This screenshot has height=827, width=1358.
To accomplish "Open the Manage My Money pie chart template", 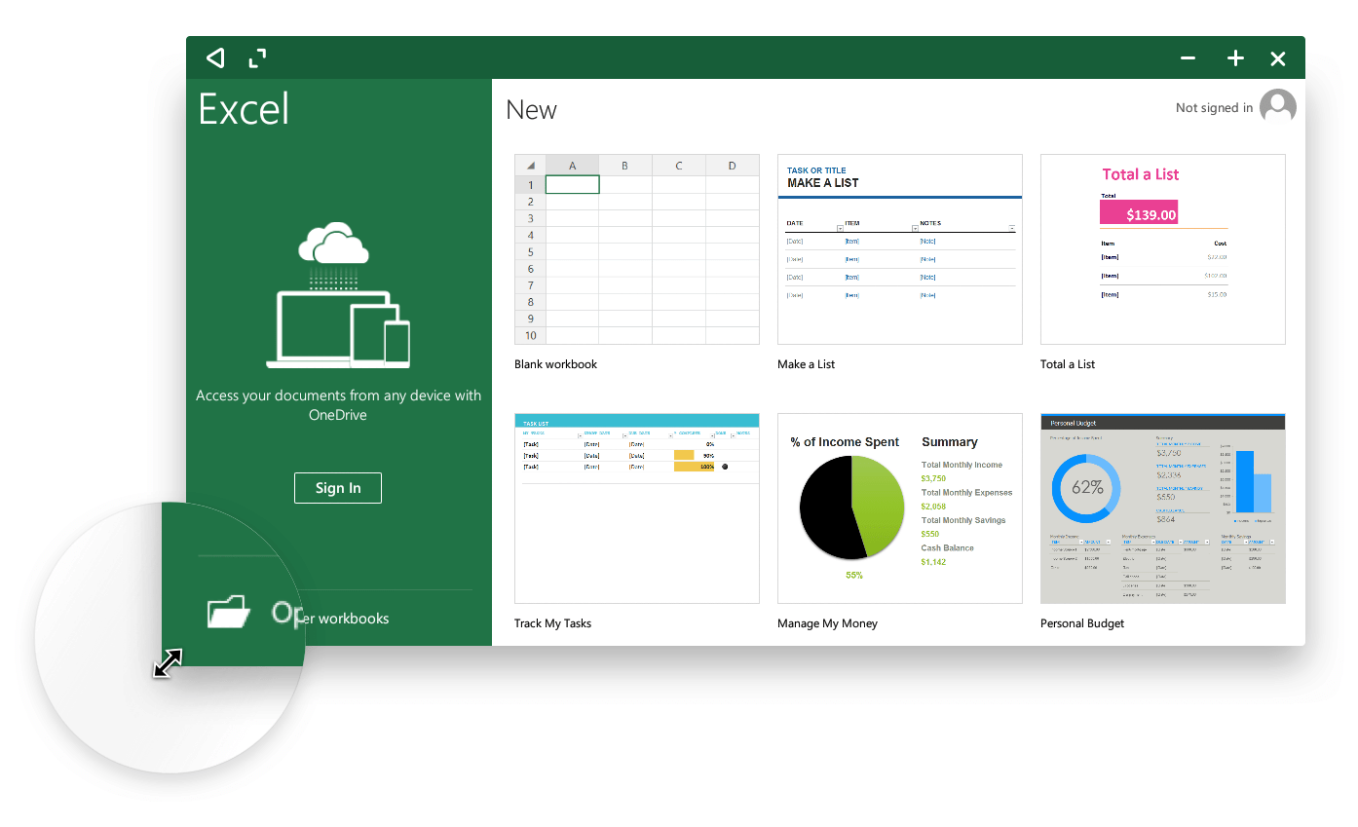I will [899, 507].
